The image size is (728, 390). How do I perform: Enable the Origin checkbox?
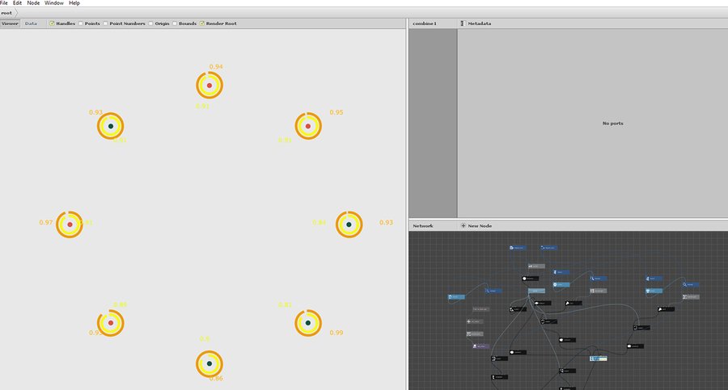tap(151, 23)
